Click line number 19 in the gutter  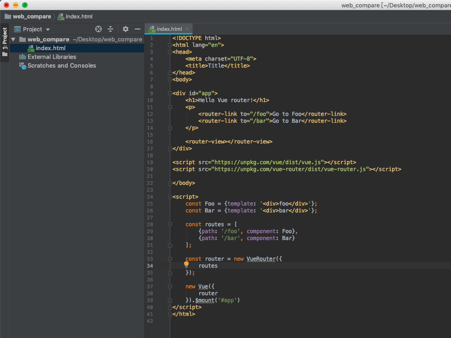coord(151,162)
